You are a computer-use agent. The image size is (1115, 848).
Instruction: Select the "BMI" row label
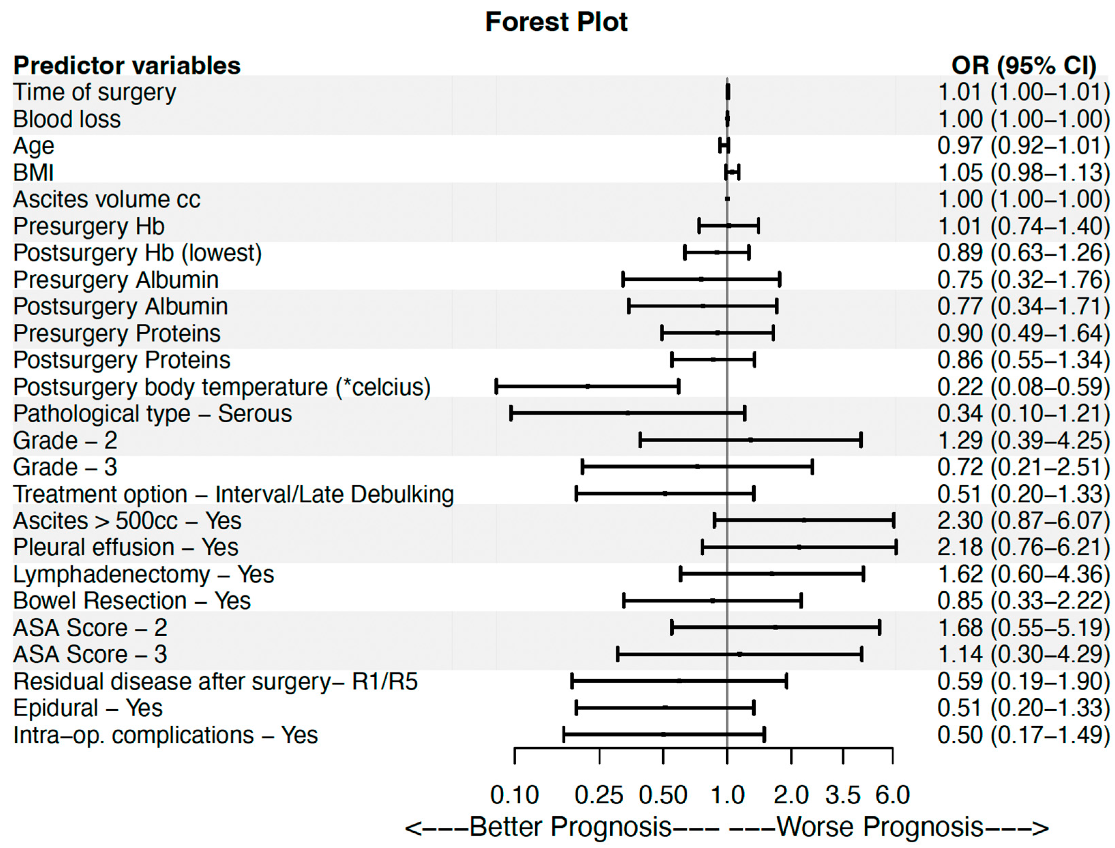(x=33, y=172)
